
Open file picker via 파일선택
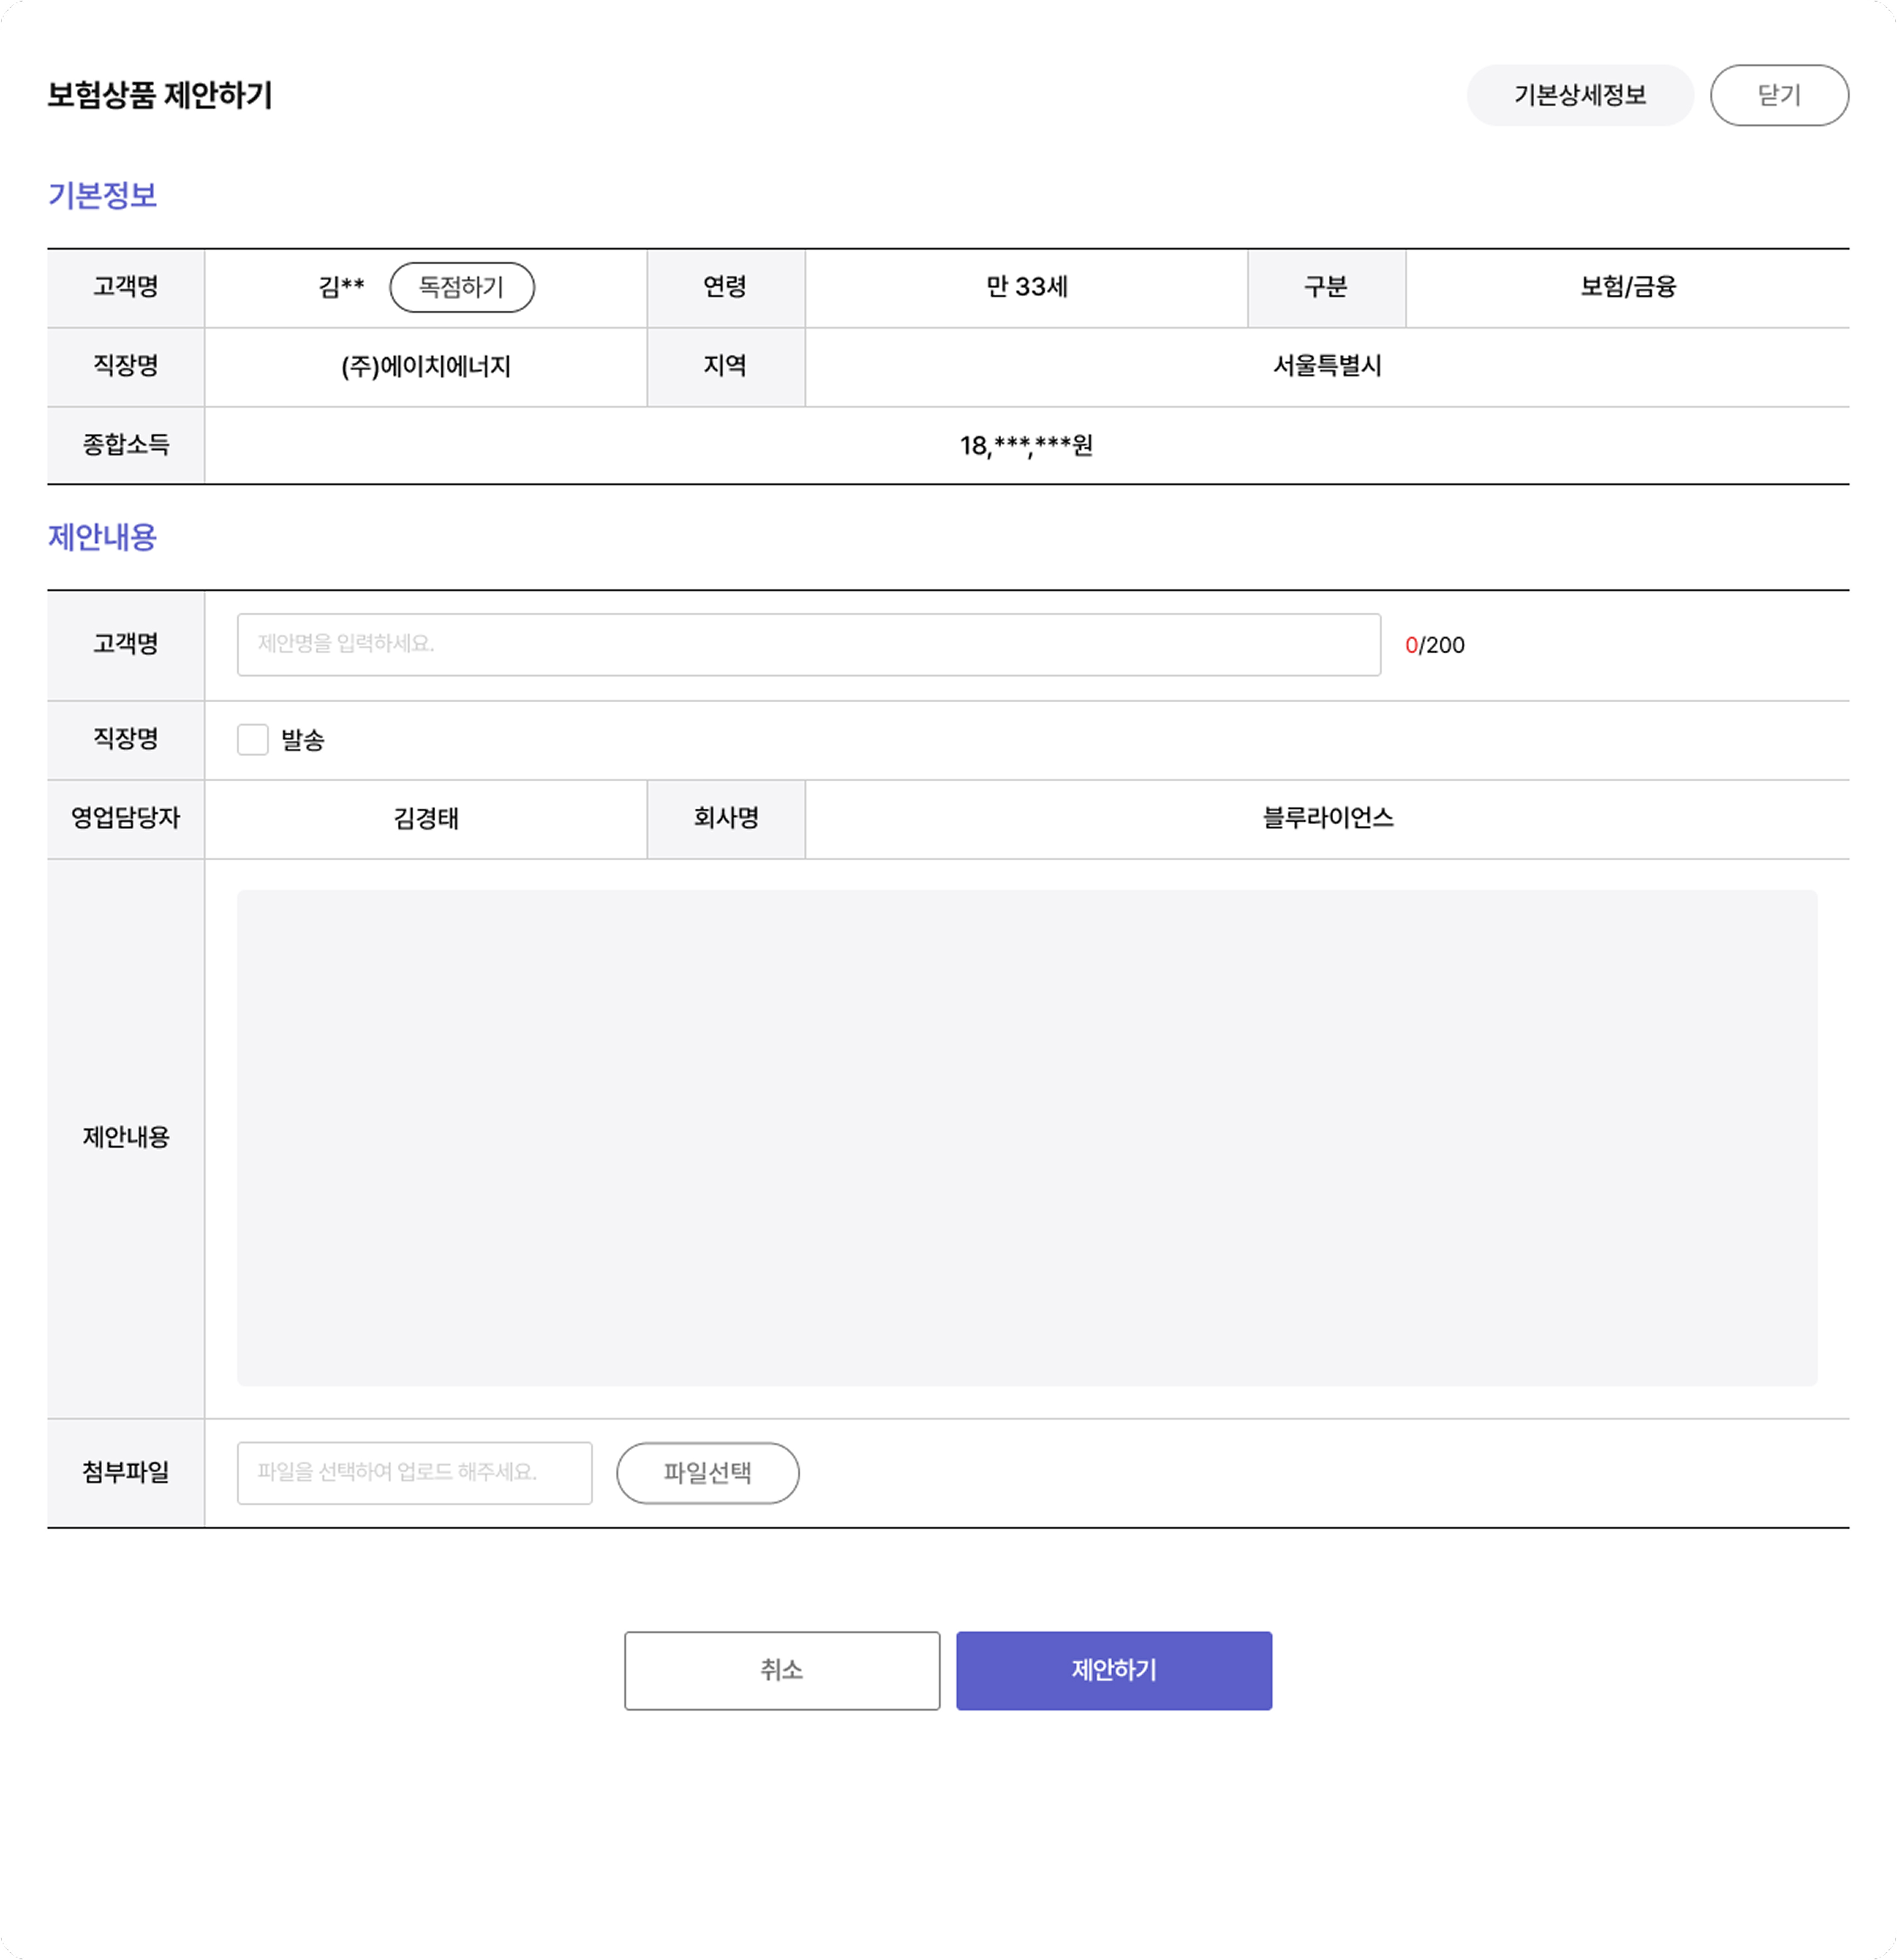[707, 1472]
